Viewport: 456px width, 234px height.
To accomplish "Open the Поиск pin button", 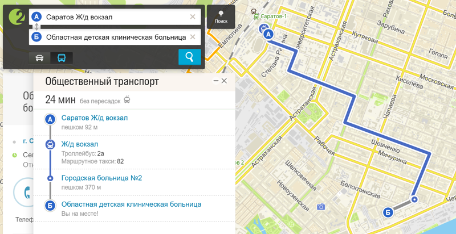I will [x=221, y=17].
